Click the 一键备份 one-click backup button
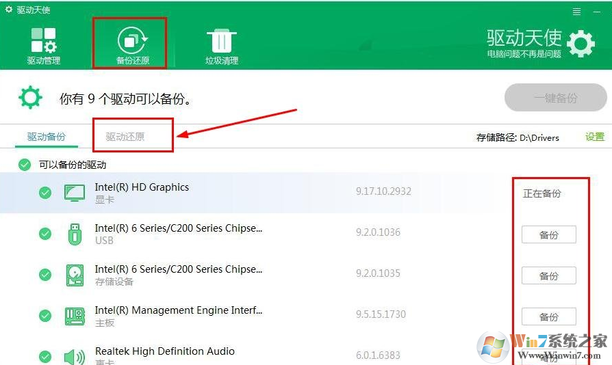The height and width of the screenshot is (365, 612). (x=555, y=98)
